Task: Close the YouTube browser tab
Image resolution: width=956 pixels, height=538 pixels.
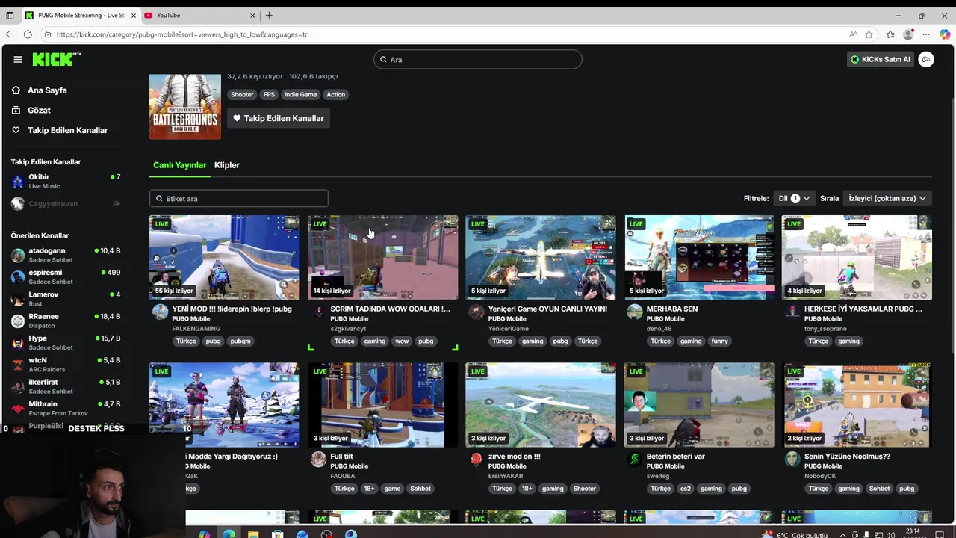Action: (252, 15)
